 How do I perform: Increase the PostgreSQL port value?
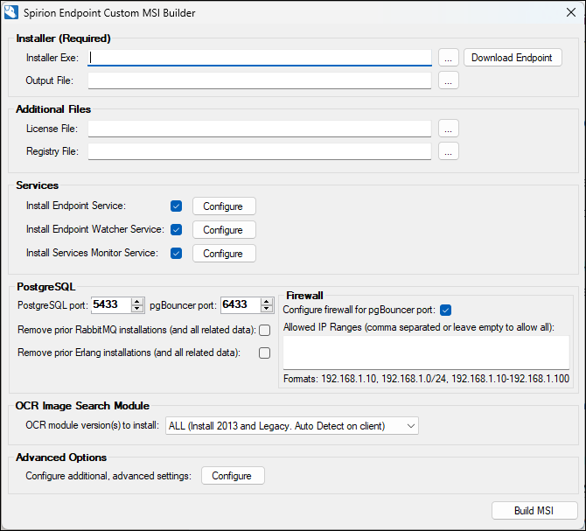tap(137, 301)
